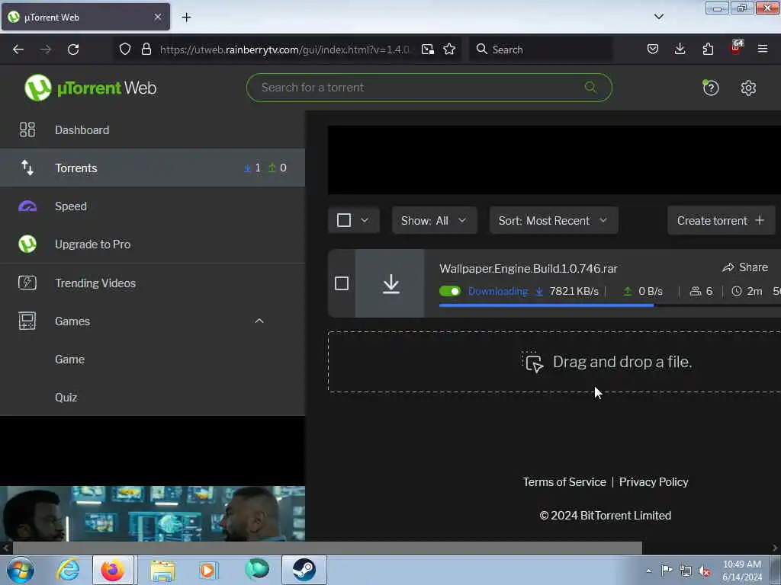Open the Windows Start button
The height and width of the screenshot is (585, 781).
[20, 570]
